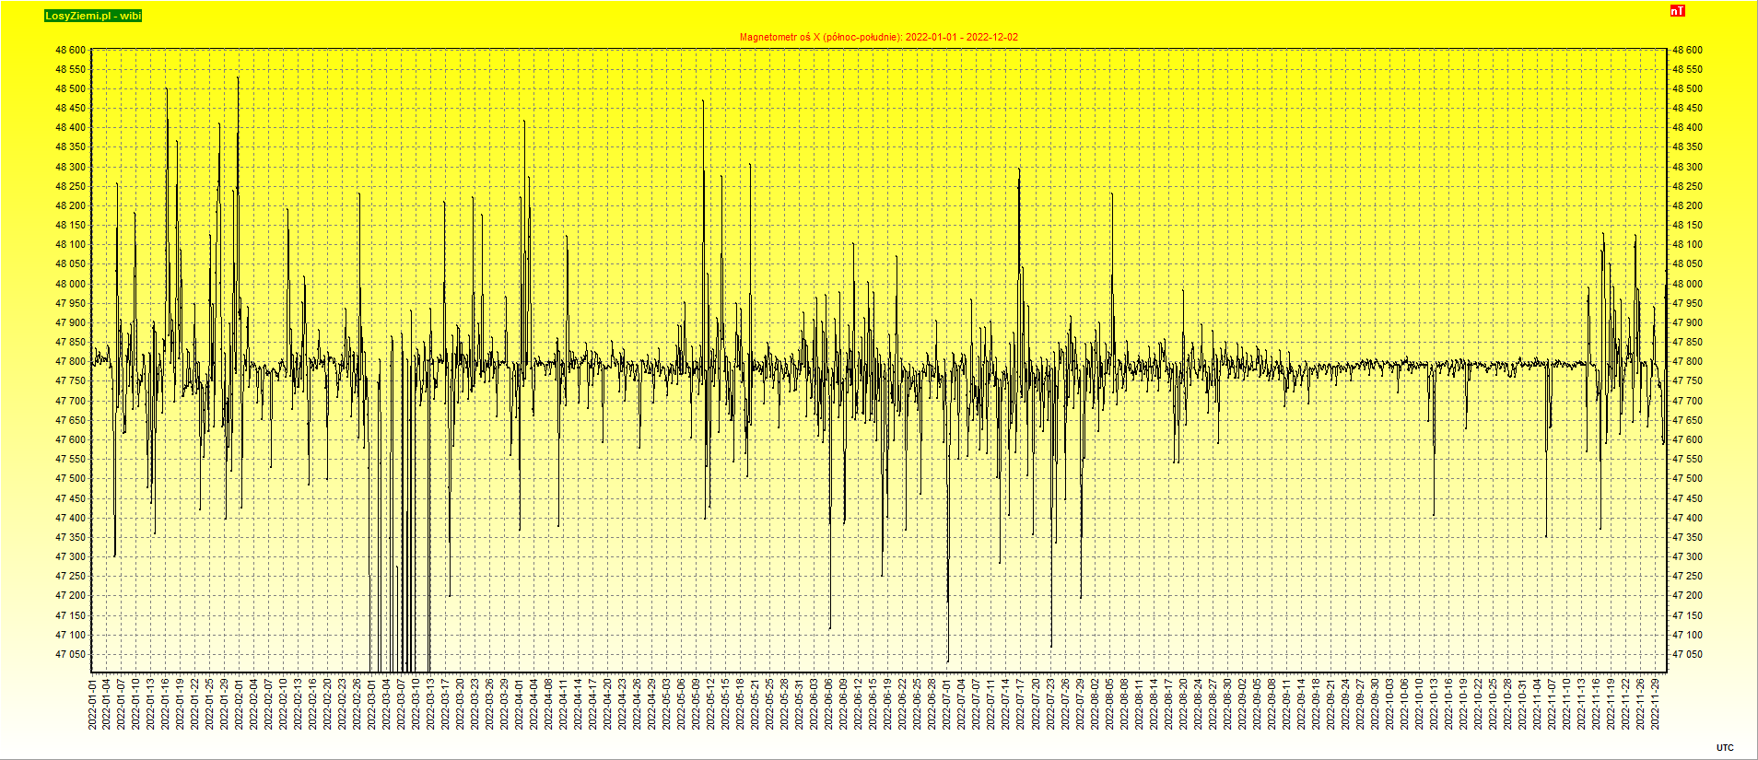Click the 48 000 value on right axis
The width and height of the screenshot is (1758, 760).
[x=1687, y=284]
